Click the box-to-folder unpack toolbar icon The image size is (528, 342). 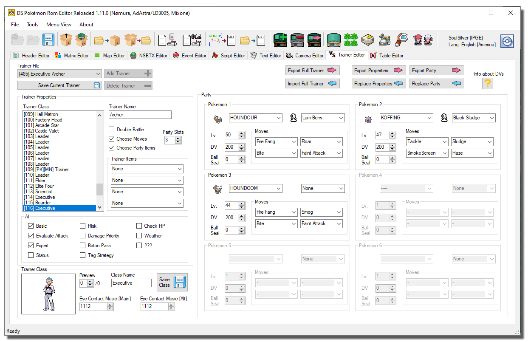(x=138, y=40)
